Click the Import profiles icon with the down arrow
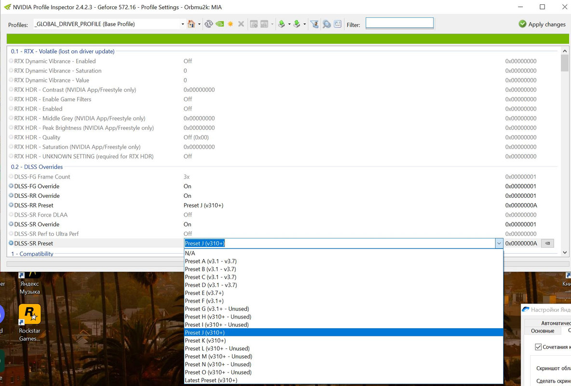Image resolution: width=571 pixels, height=386 pixels. (297, 24)
